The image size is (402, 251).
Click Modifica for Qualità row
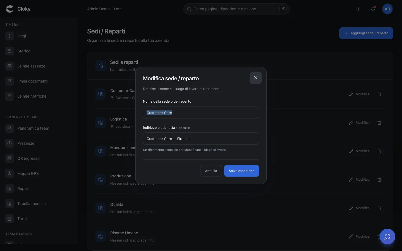[359, 208]
